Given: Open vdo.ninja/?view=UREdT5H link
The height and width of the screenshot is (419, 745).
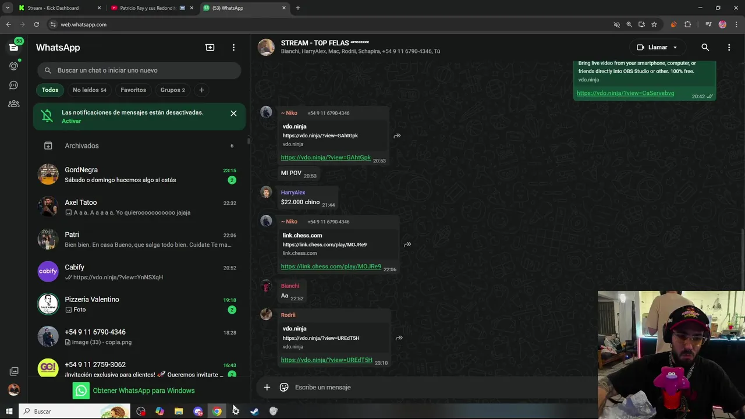Looking at the screenshot, I should pyautogui.click(x=327, y=360).
